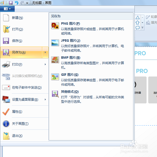The image size is (157, 157).
Task: Expand the 设置为桌面背景 submenu arrow
Action: [45, 100]
